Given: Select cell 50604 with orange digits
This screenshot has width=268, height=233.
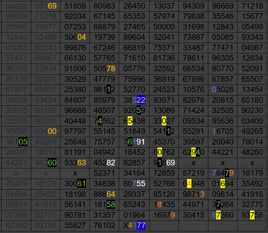Looking at the screenshot, I should 75,37.
